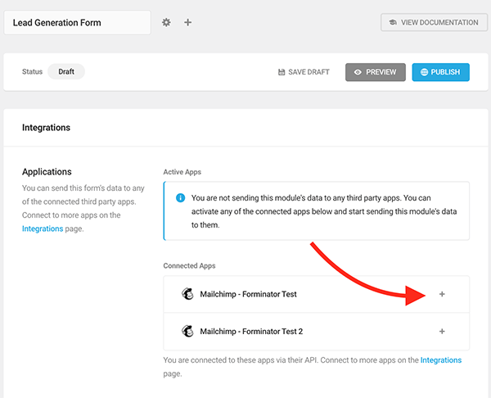Click the Draft status badge
491x398 pixels.
pyautogui.click(x=66, y=72)
